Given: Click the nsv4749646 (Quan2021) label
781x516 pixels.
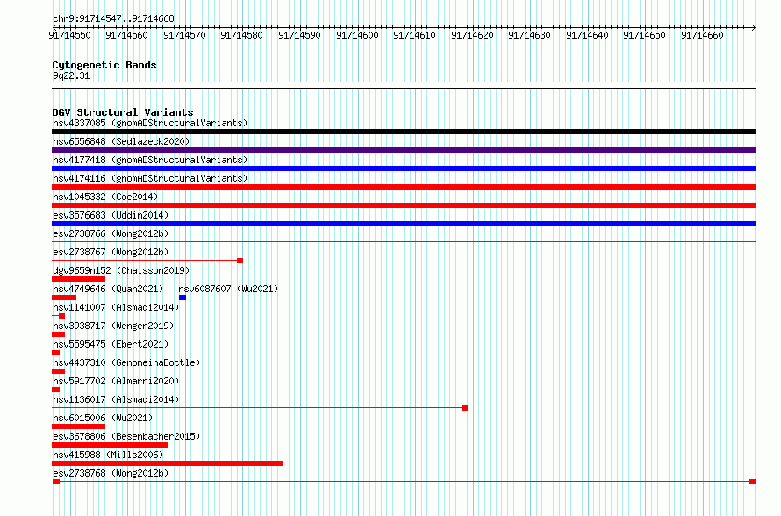Looking at the screenshot, I should coord(108,289).
